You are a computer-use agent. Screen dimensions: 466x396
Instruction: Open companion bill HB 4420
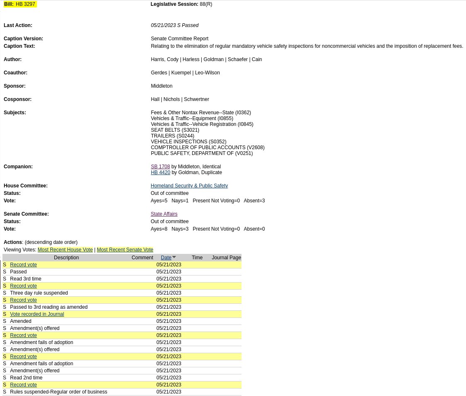(x=161, y=172)
